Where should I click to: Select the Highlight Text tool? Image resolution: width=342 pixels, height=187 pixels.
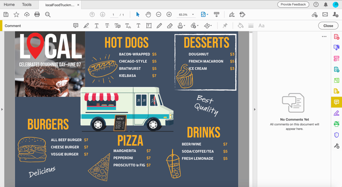point(86,26)
